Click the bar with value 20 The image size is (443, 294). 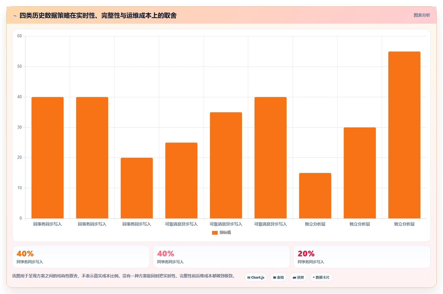click(137, 188)
